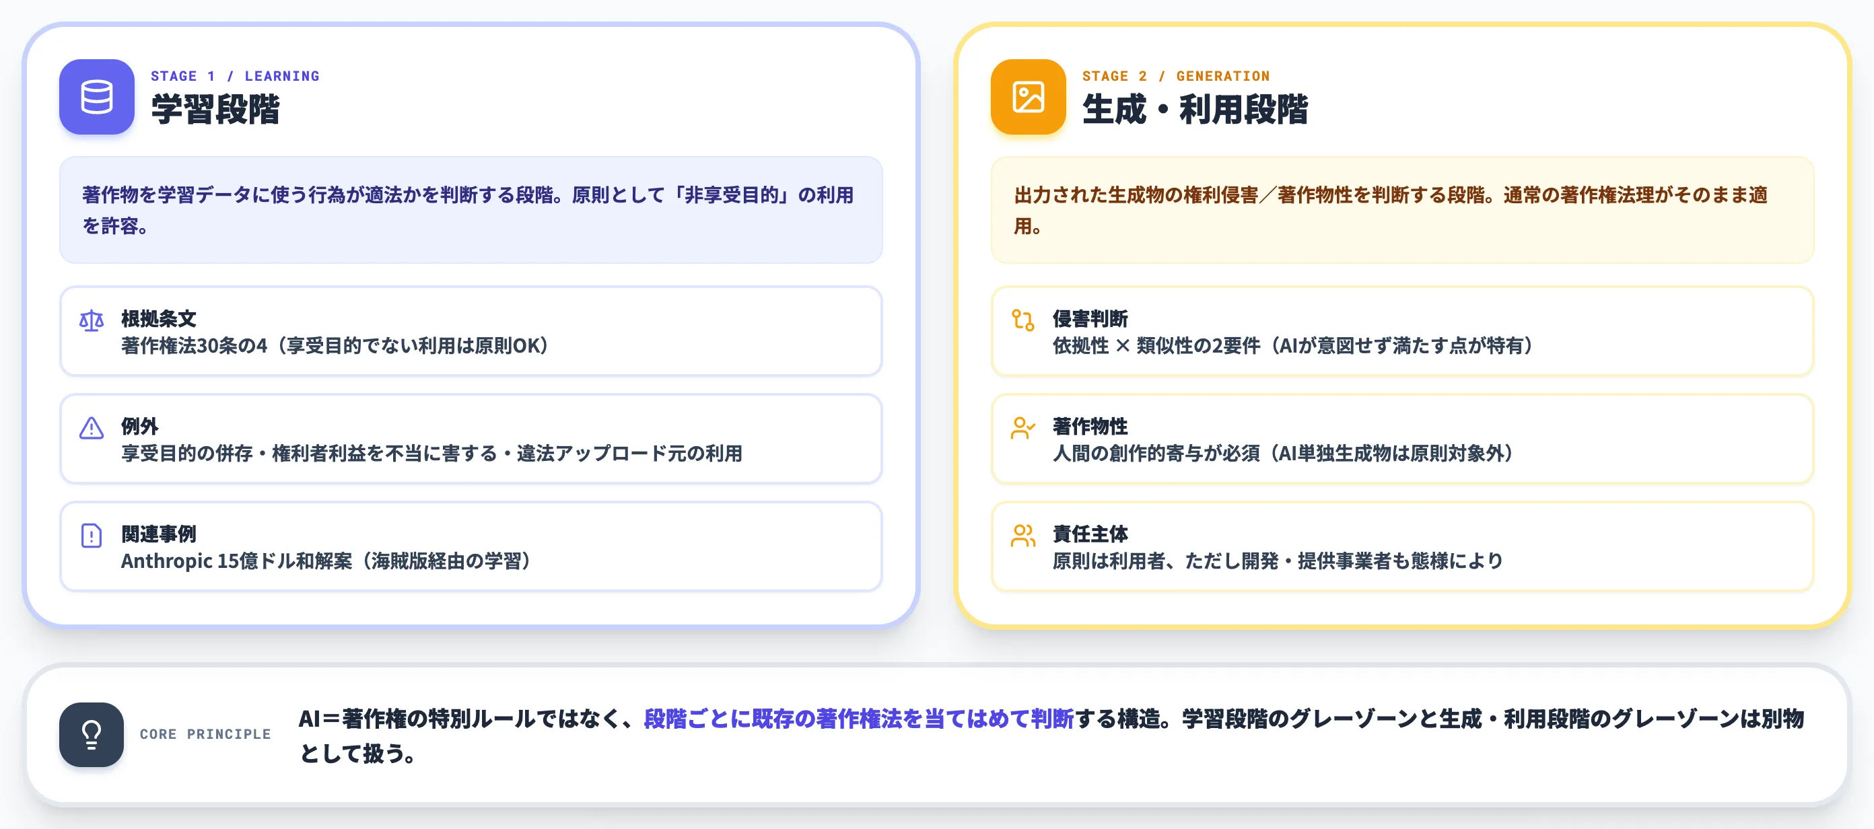Click the lightbulb icon for Core Principle
1874x829 pixels.
pos(92,735)
